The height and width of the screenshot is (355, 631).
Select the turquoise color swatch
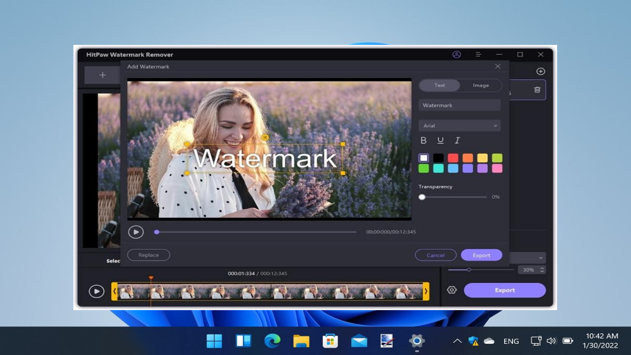tap(438, 168)
